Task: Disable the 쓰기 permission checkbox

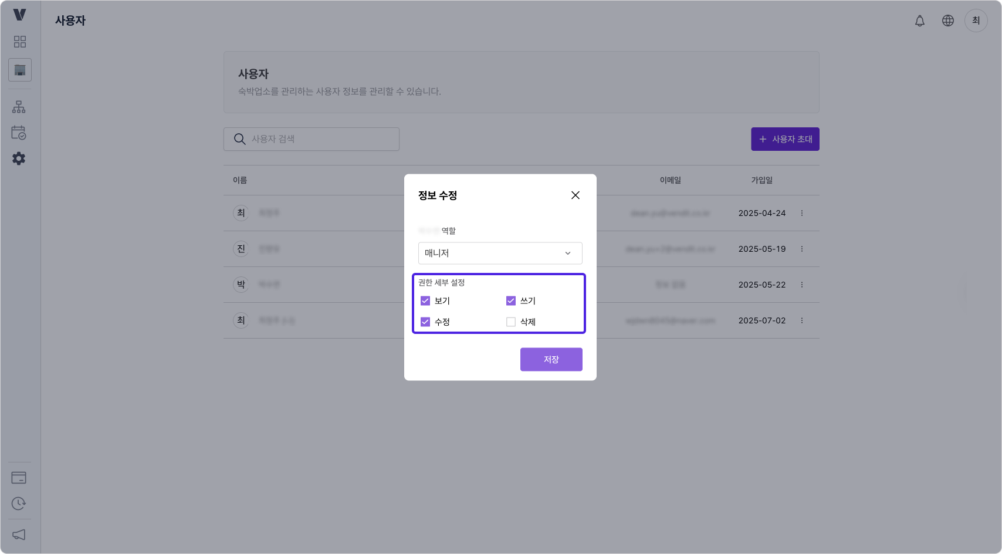Action: (x=510, y=300)
